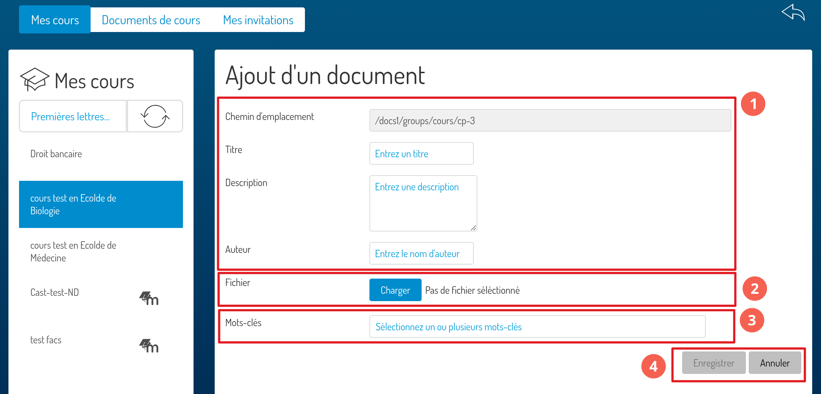Click the graduation cap icon

35,80
